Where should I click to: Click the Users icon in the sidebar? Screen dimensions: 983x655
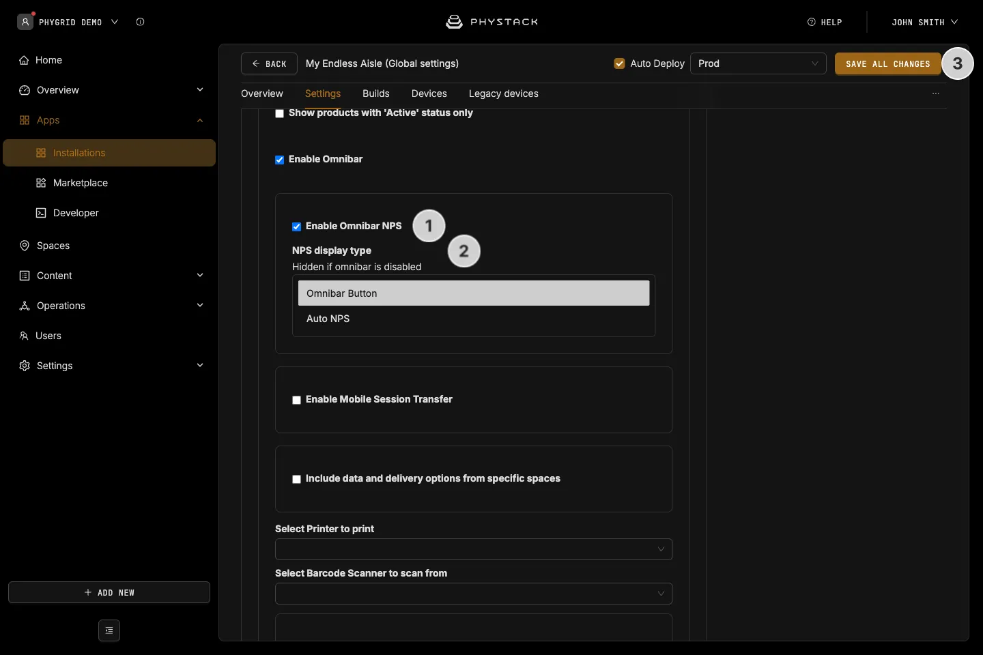coord(24,336)
